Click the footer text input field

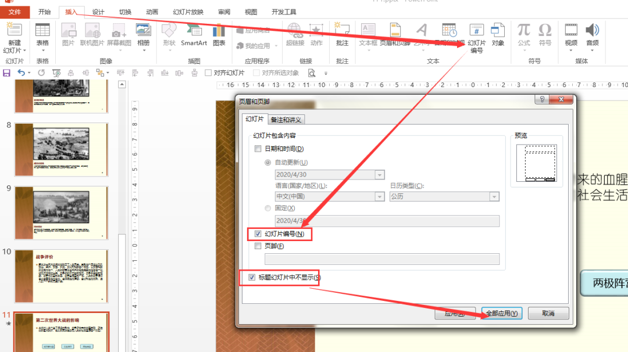point(381,259)
